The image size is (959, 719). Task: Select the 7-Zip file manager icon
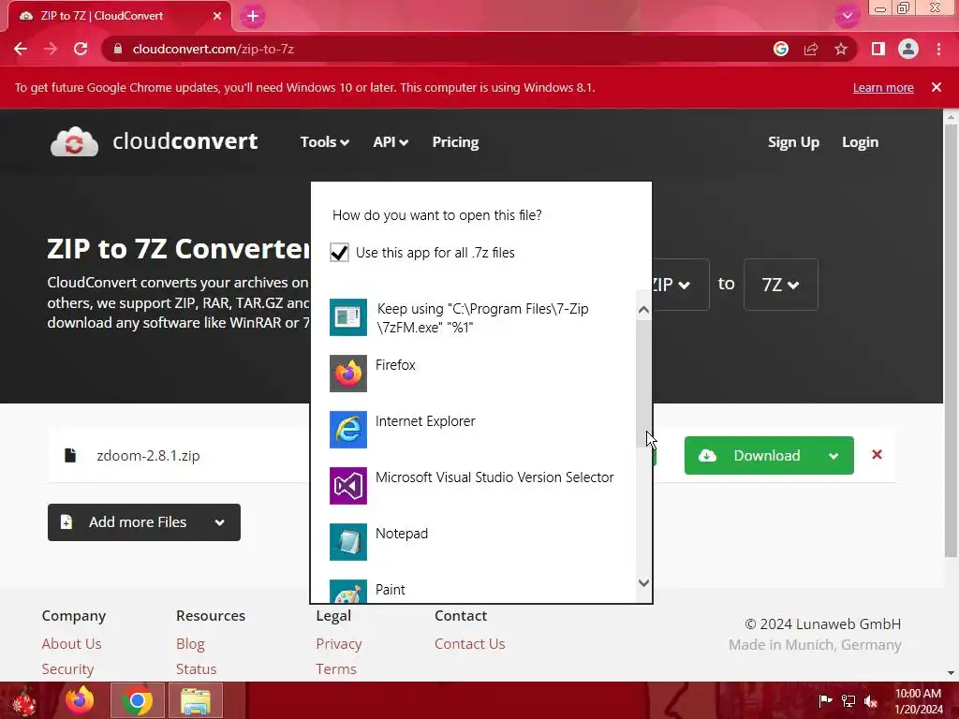click(348, 317)
